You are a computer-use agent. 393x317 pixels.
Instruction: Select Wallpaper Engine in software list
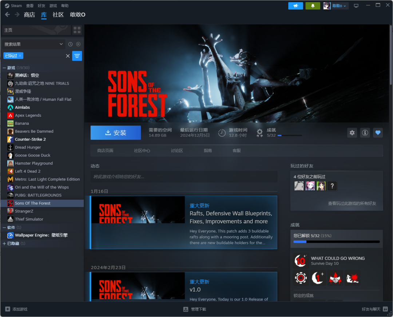coord(42,235)
